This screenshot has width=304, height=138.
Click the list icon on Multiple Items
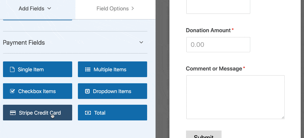click(88, 70)
